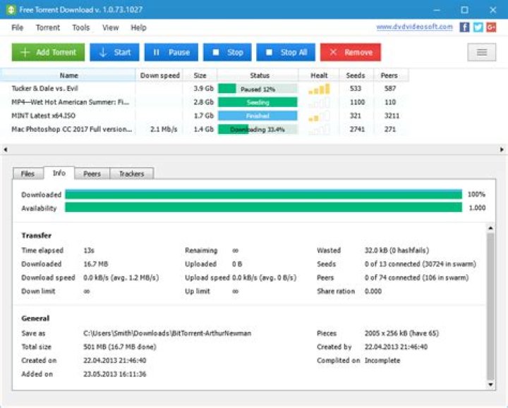This screenshot has width=508, height=408.
Task: Pause the selected torrent
Action: click(171, 52)
